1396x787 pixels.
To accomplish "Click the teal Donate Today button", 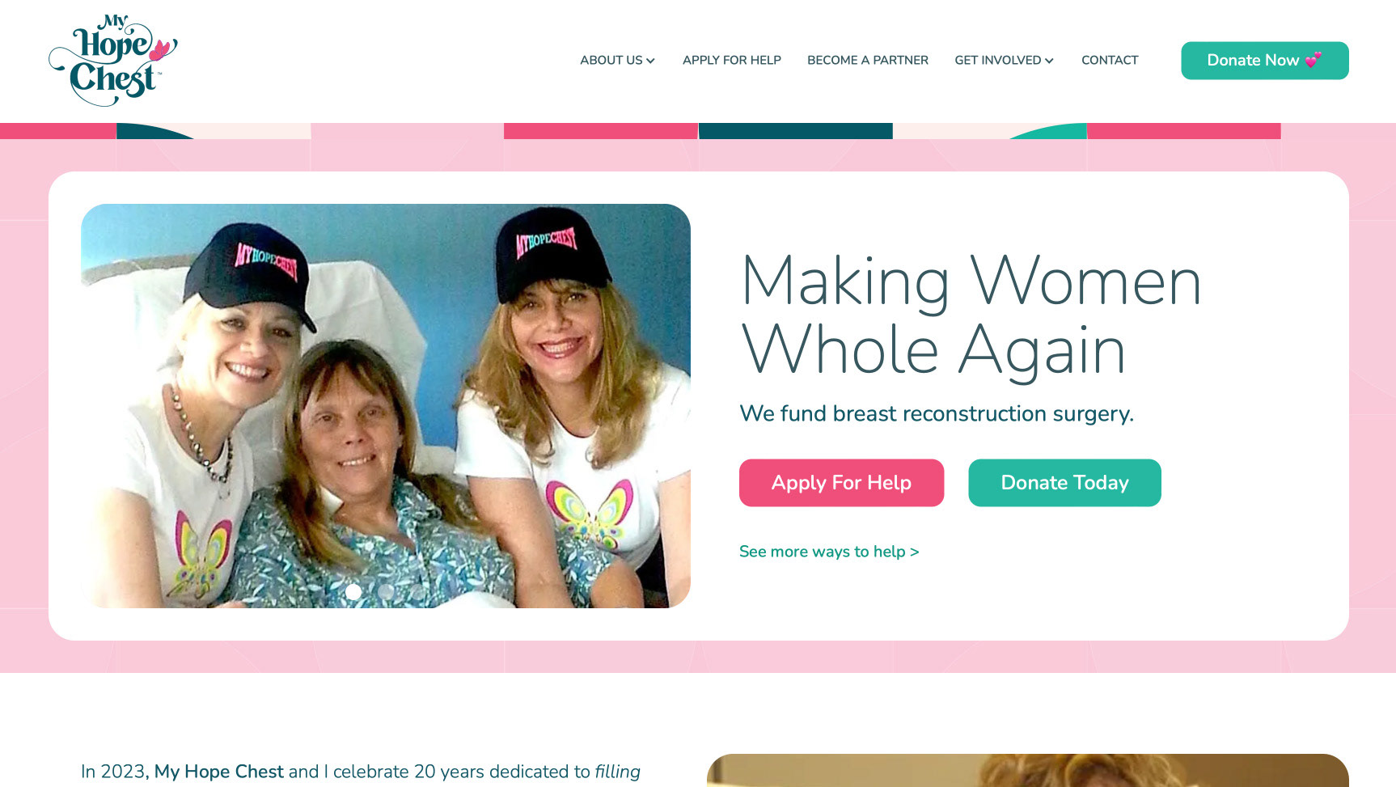I will pos(1064,483).
